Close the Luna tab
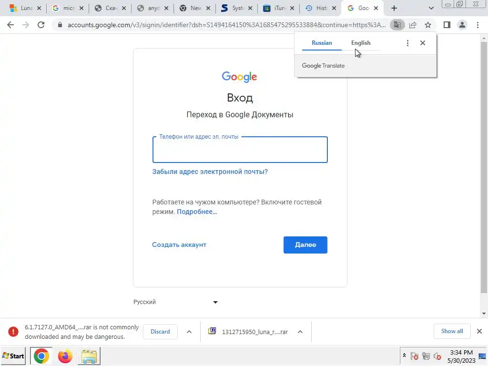This screenshot has width=488, height=366. [x=39, y=9]
